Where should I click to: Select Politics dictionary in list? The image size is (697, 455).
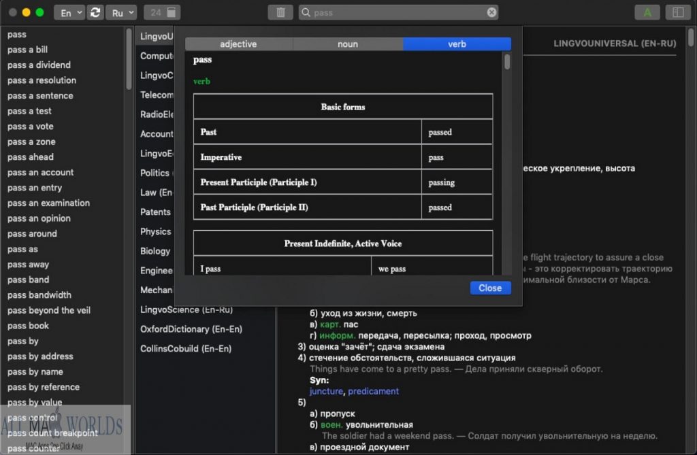[x=155, y=173]
